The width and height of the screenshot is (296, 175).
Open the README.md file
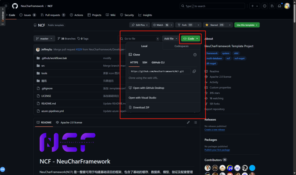[x=49, y=104]
